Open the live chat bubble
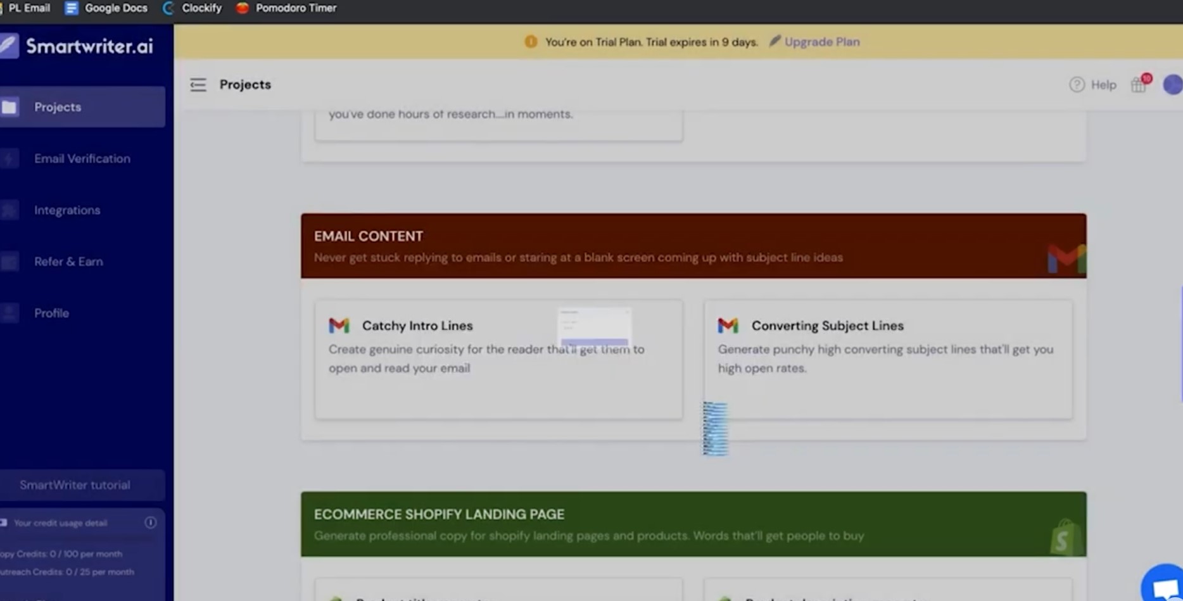This screenshot has width=1183, height=601. click(1163, 585)
